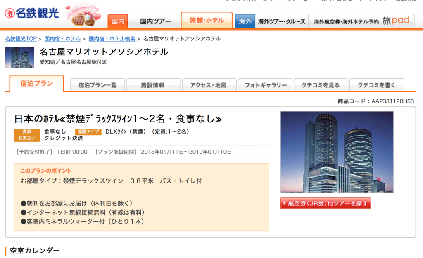Screen dimensions: 423x258
Task: Click the お部屋タイプ：禁煙デラックスツイン description line
Action: pos(112,181)
